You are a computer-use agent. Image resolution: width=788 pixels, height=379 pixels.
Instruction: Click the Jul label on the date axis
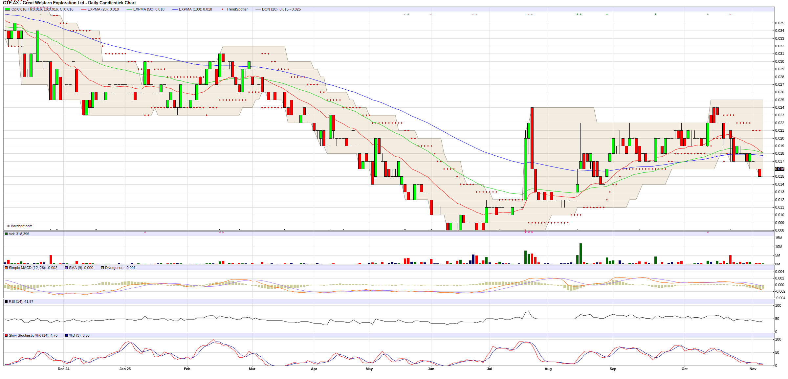click(x=489, y=369)
